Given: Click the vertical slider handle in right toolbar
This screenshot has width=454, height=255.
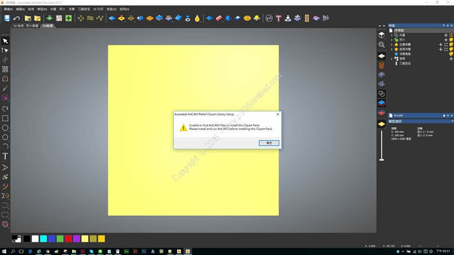Looking at the screenshot, I should coord(382,160).
